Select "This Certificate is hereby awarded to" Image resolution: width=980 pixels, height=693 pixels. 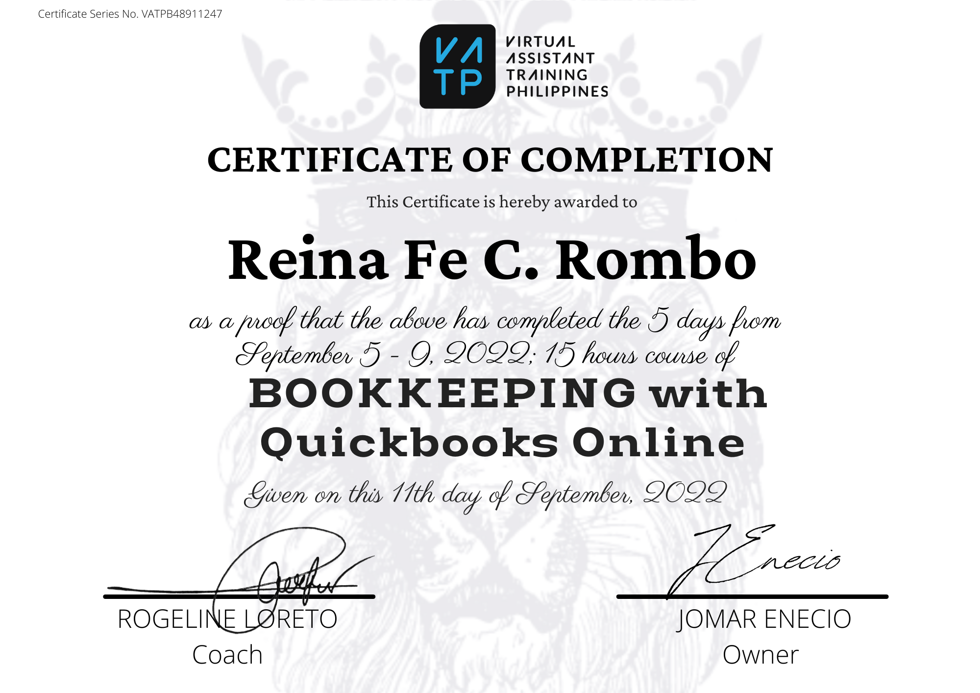[502, 202]
